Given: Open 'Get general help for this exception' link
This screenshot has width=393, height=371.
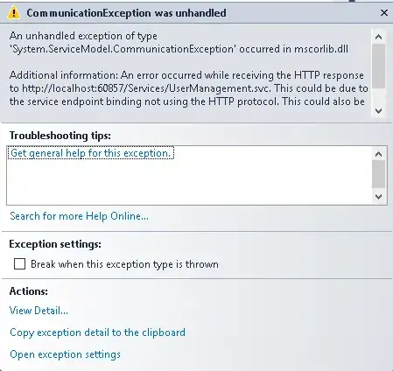Looking at the screenshot, I should pyautogui.click(x=91, y=153).
